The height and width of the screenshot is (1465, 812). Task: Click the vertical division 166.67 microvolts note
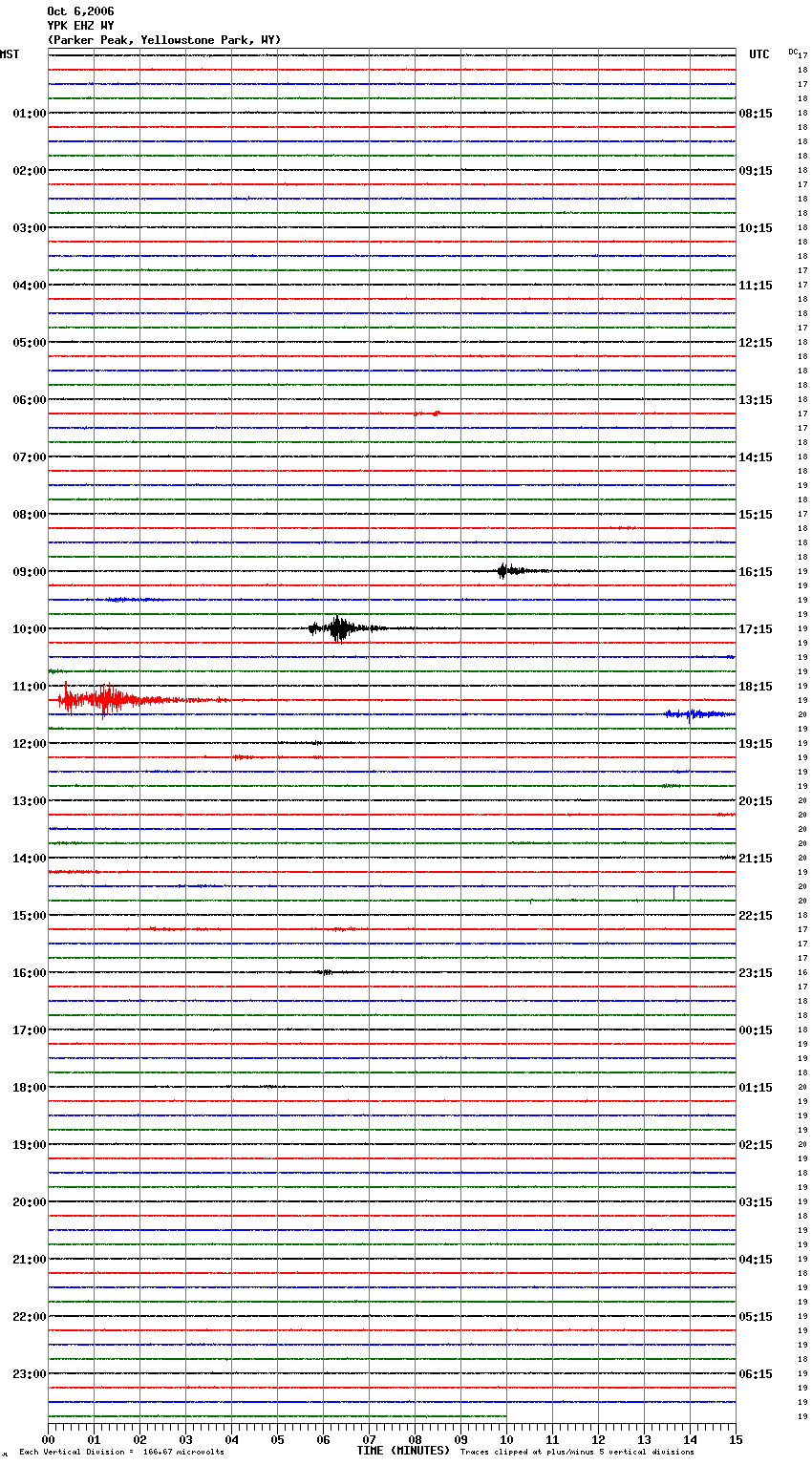121,1453
